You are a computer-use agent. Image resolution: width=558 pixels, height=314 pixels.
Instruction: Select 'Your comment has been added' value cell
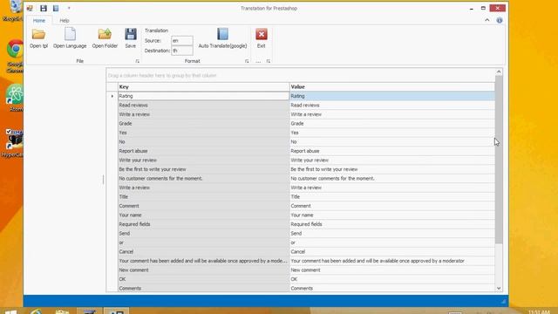click(391, 261)
